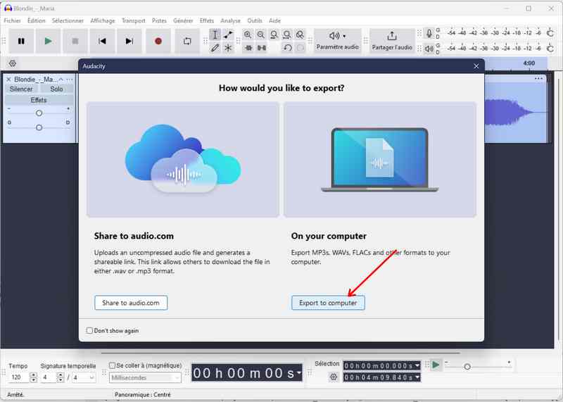The image size is (563, 402).
Task: Click the time signature numerator stepper
Action: 61,377
